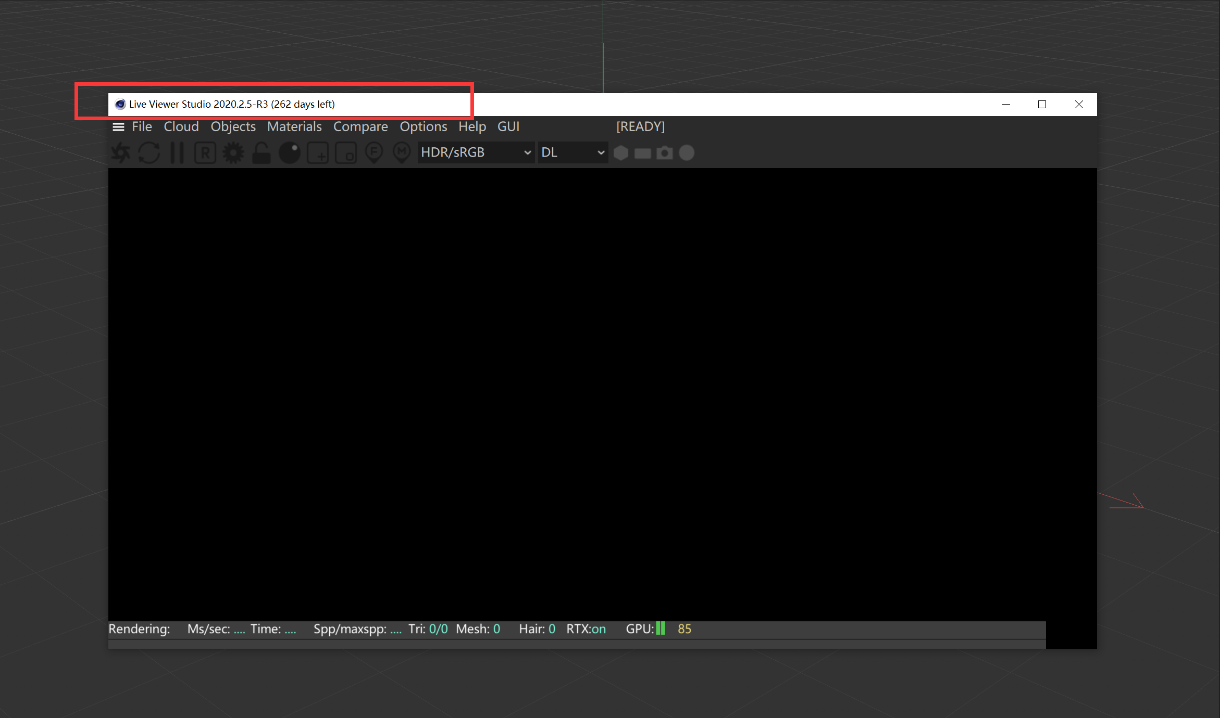Image resolution: width=1220 pixels, height=718 pixels.
Task: Open the Objects menu
Action: [233, 127]
